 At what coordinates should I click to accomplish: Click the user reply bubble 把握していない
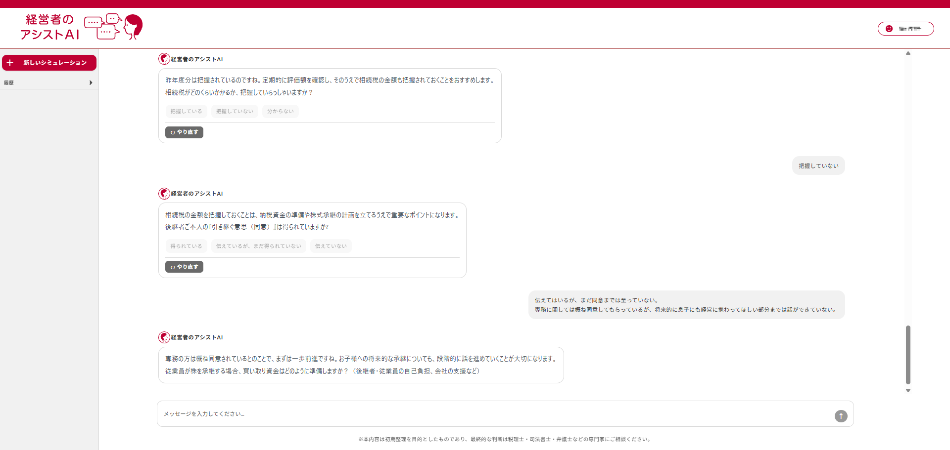(818, 166)
